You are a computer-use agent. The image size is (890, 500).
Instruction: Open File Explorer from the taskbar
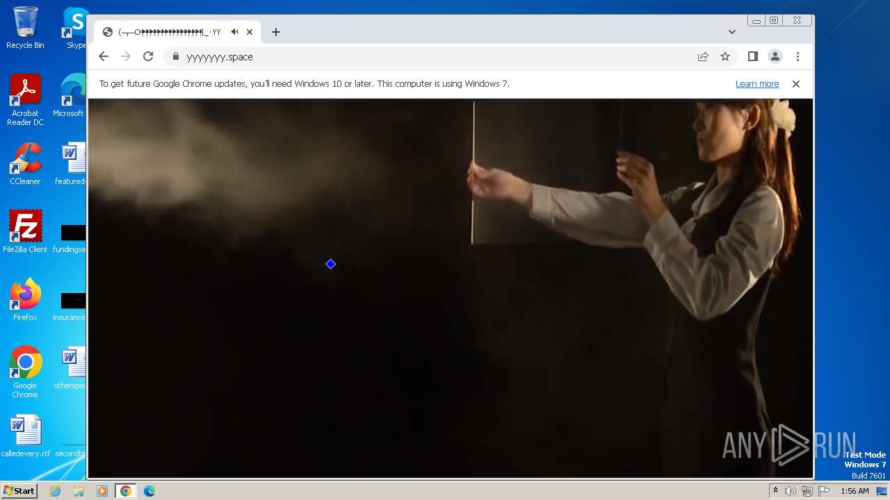[79, 491]
